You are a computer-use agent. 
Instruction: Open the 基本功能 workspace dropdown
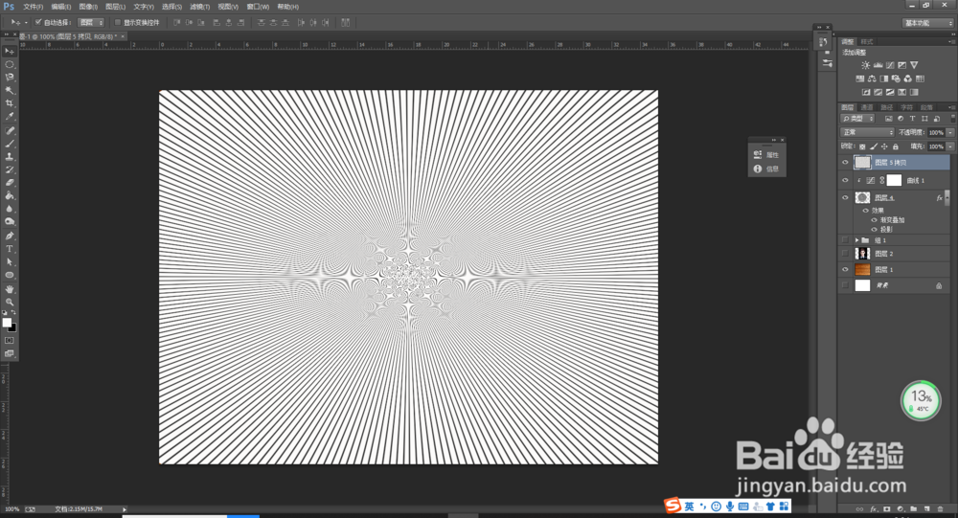coord(928,23)
